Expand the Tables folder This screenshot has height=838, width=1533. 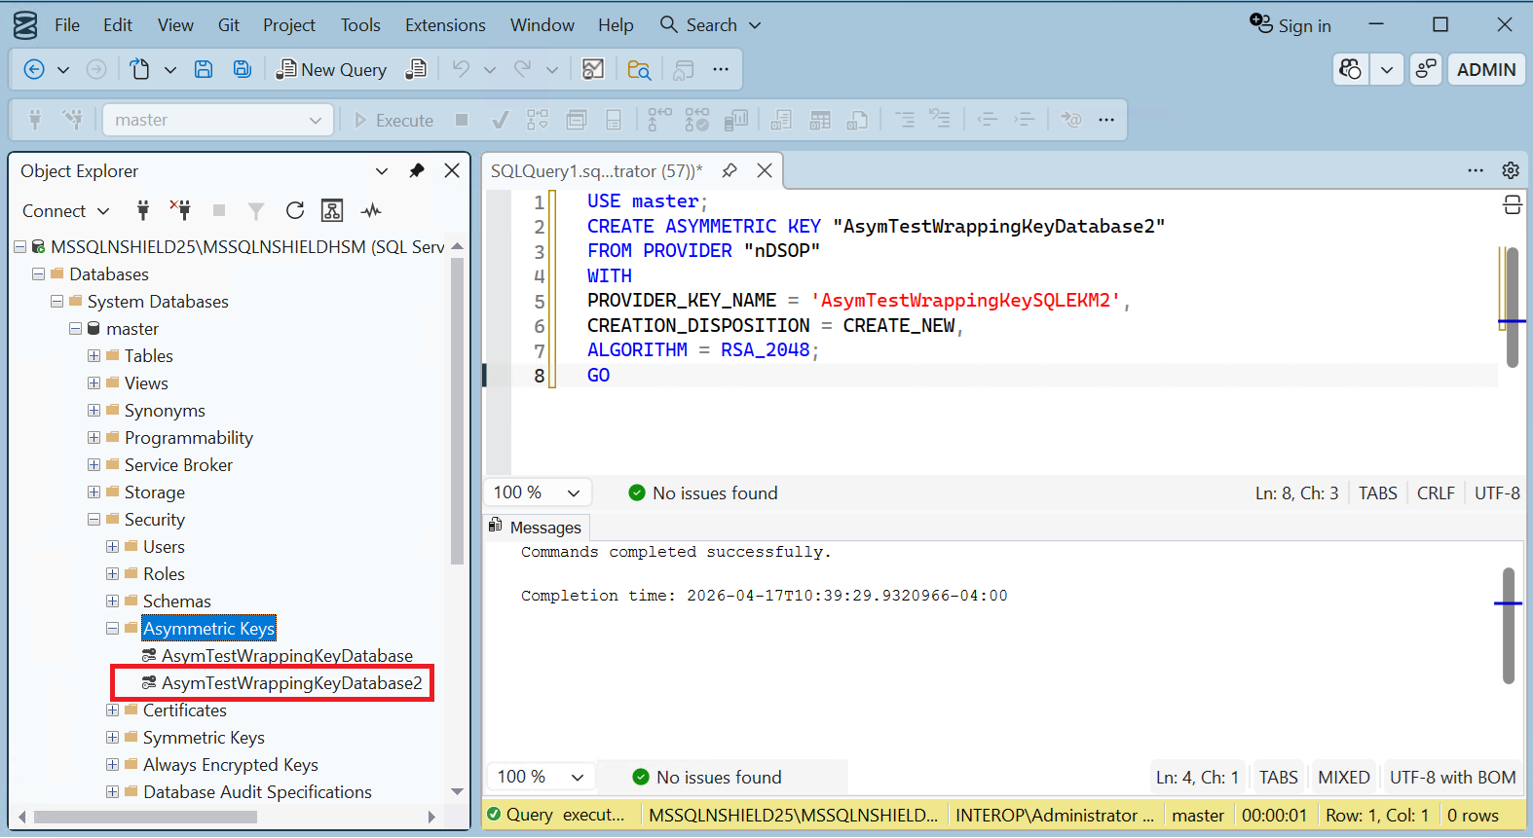[x=93, y=356]
